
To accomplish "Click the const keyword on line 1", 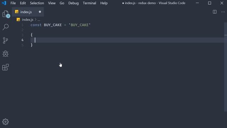I will (36, 25).
